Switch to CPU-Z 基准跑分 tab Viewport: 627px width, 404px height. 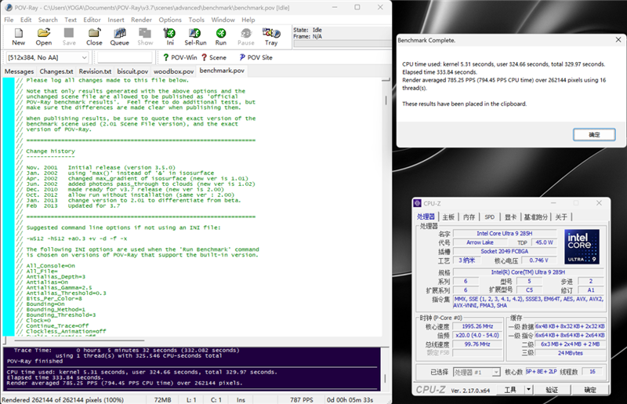tap(536, 217)
